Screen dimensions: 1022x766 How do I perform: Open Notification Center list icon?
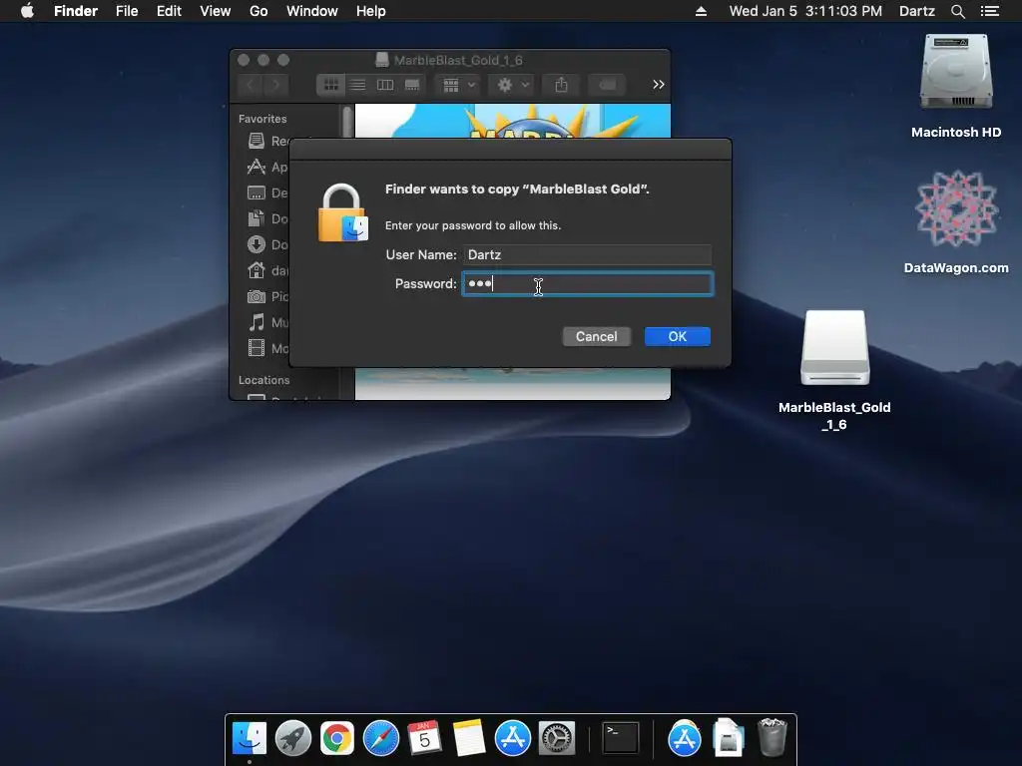click(990, 11)
